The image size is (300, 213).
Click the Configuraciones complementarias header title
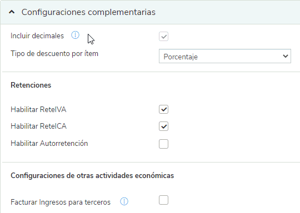pos(88,12)
